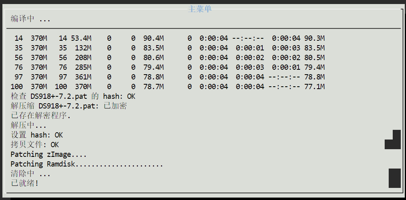Click the 56 percent progress row
406x200 pixels.
click(167, 57)
